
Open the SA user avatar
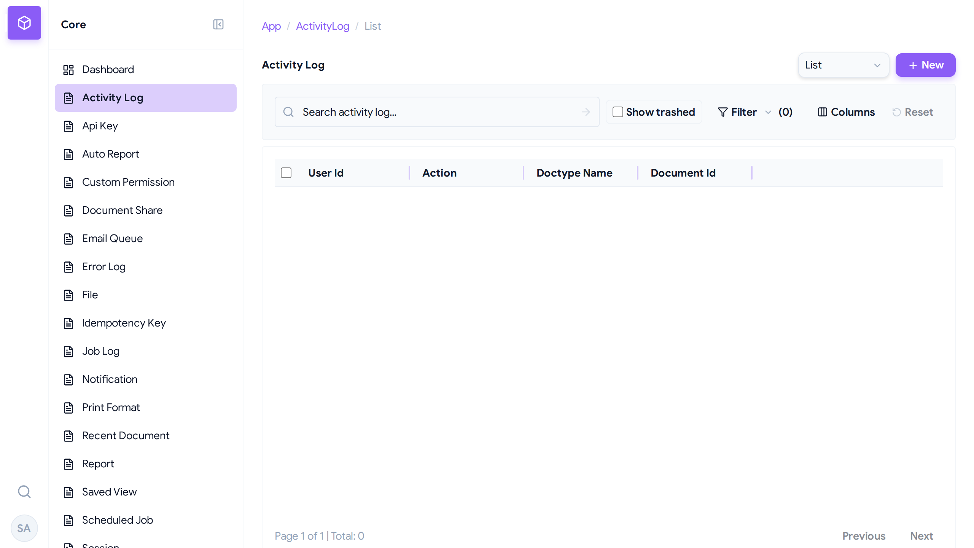(24, 528)
